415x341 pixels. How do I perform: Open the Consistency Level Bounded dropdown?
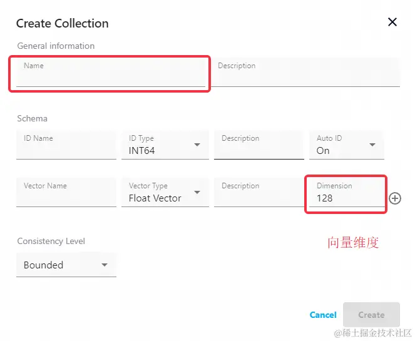(x=66, y=265)
